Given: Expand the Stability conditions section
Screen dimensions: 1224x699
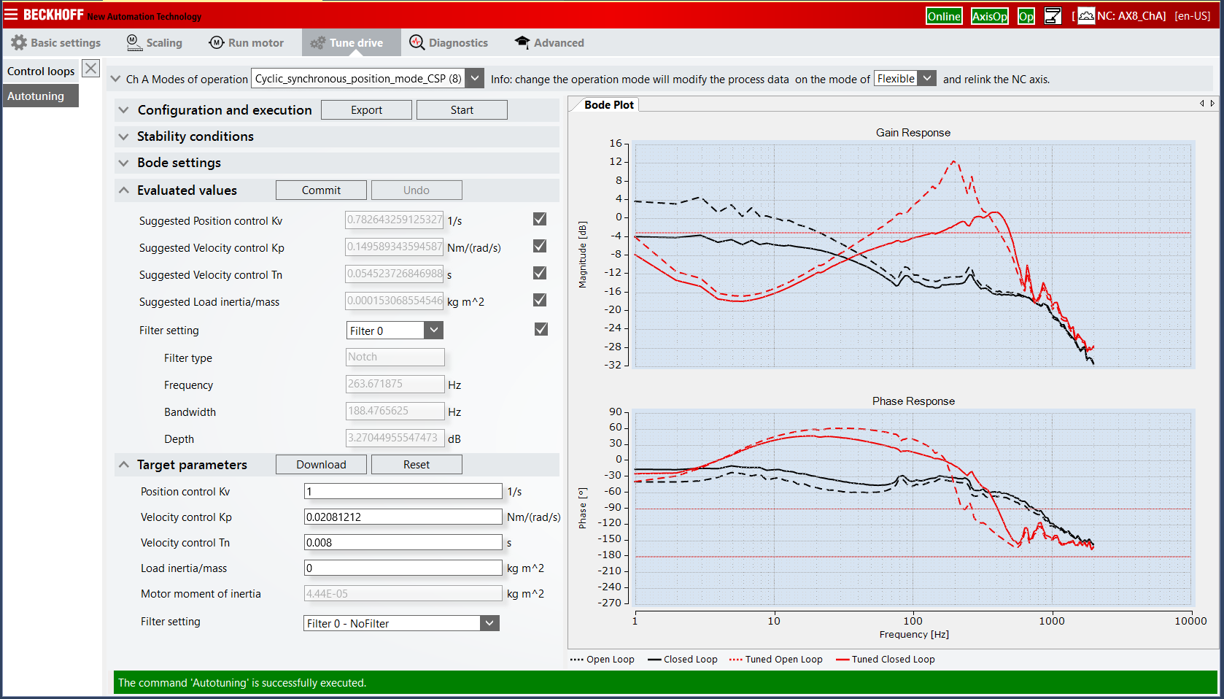Looking at the screenshot, I should pyautogui.click(x=123, y=136).
